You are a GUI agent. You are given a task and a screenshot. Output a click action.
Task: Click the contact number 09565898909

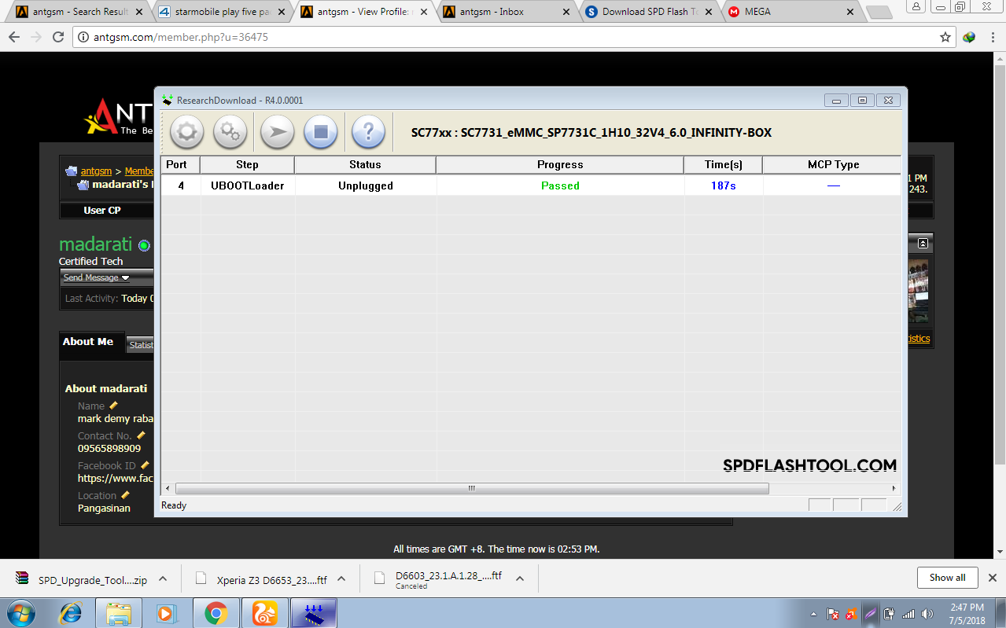(x=109, y=448)
